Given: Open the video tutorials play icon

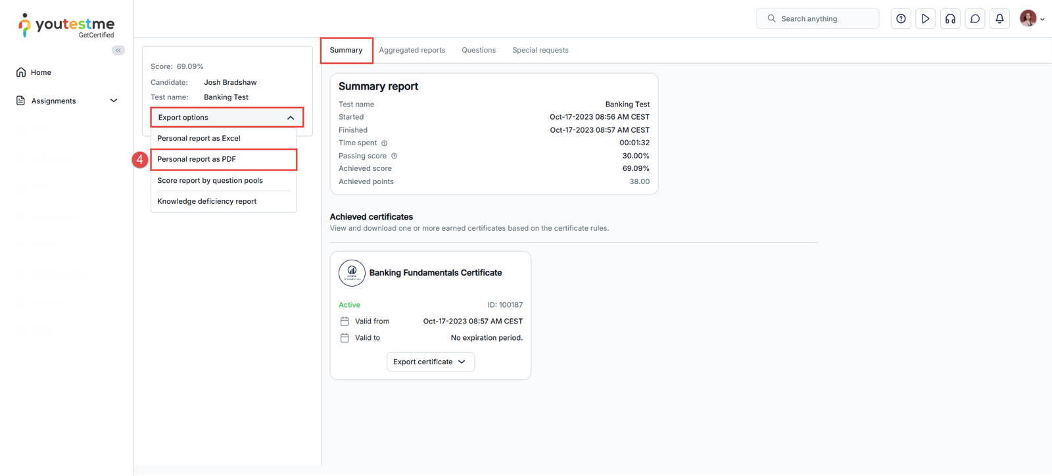Looking at the screenshot, I should coord(925,19).
